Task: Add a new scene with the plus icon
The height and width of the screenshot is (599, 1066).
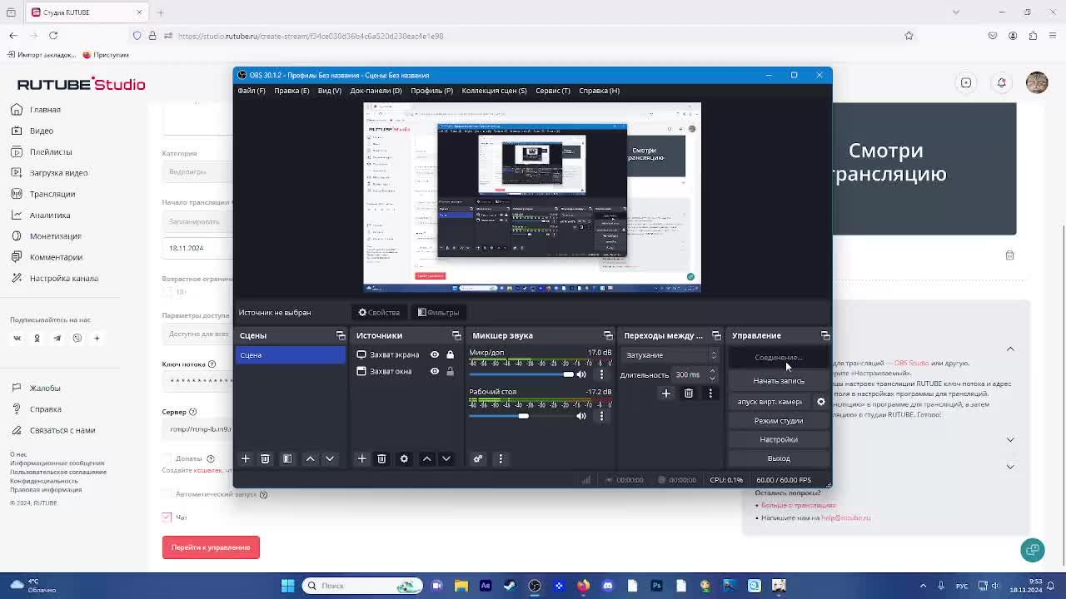Action: click(246, 458)
